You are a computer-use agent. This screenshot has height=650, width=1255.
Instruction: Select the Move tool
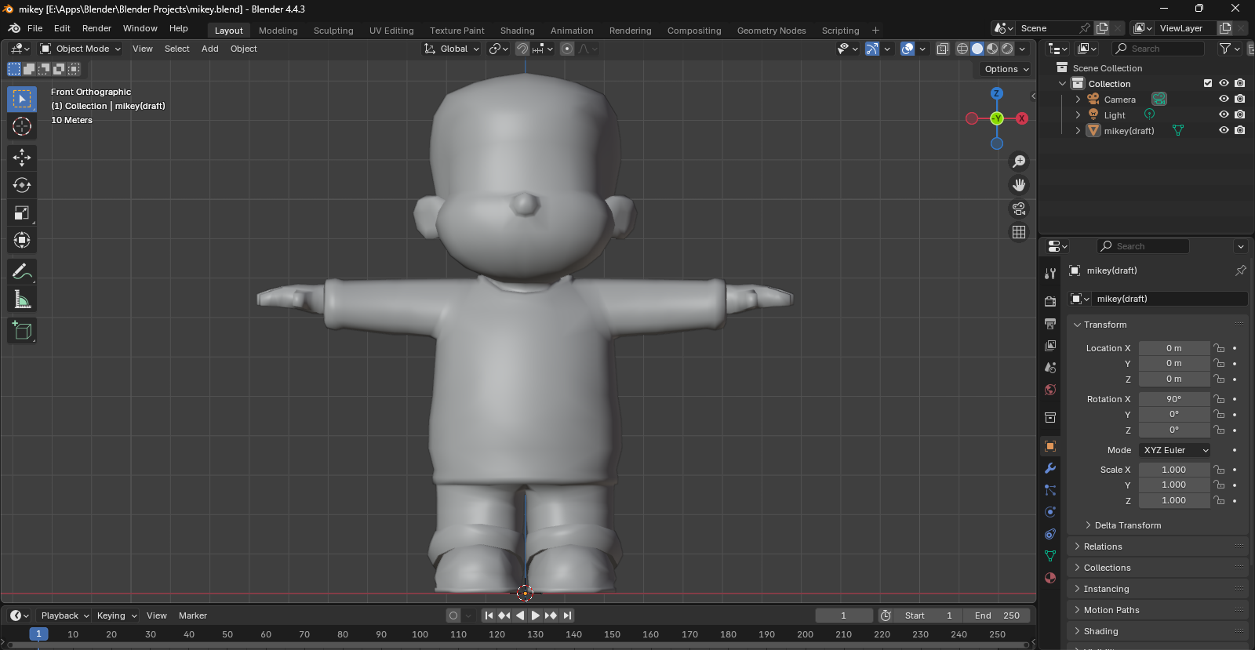[22, 158]
